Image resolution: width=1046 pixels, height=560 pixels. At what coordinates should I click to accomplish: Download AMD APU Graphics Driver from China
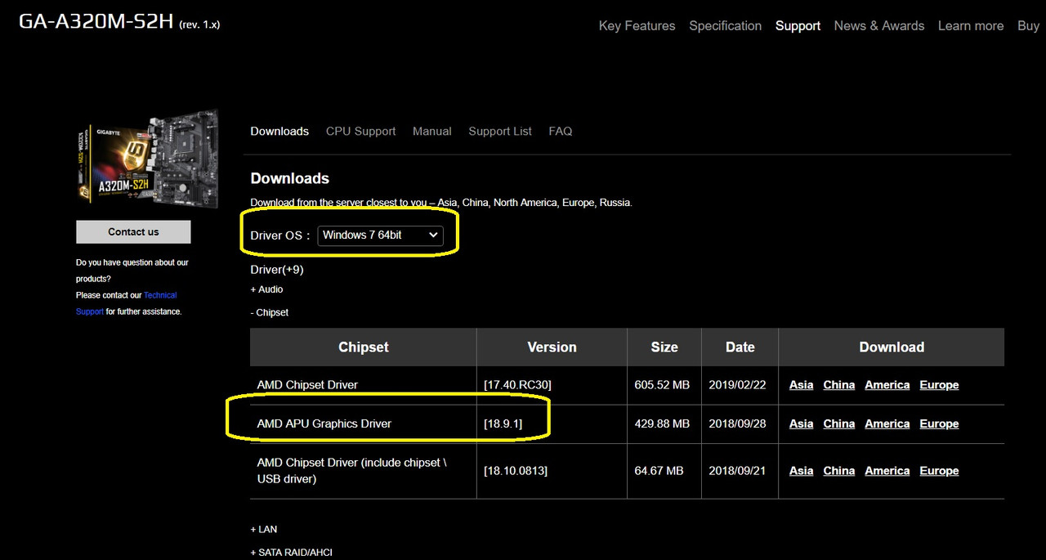pyautogui.click(x=838, y=423)
